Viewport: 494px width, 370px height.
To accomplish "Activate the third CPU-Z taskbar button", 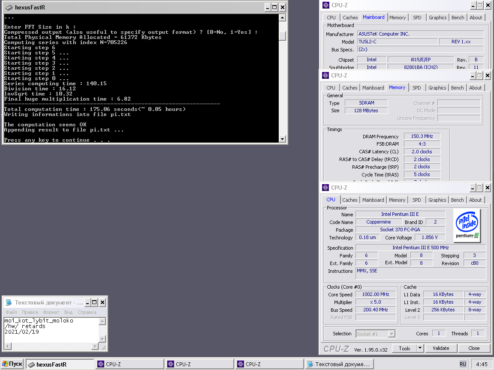I will [x=270, y=364].
